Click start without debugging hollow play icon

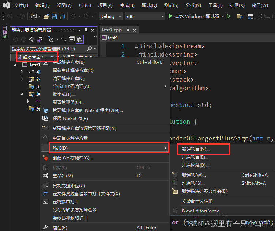pyautogui.click(x=228, y=16)
